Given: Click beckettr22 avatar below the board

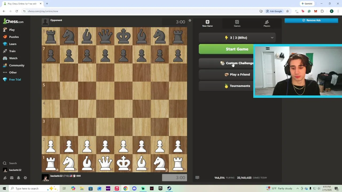Looking at the screenshot, I should 45,178.
